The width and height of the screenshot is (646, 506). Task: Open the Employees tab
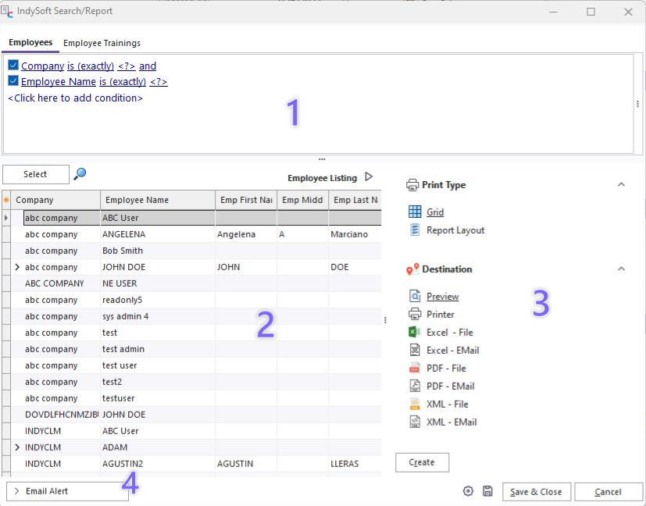[x=30, y=42]
